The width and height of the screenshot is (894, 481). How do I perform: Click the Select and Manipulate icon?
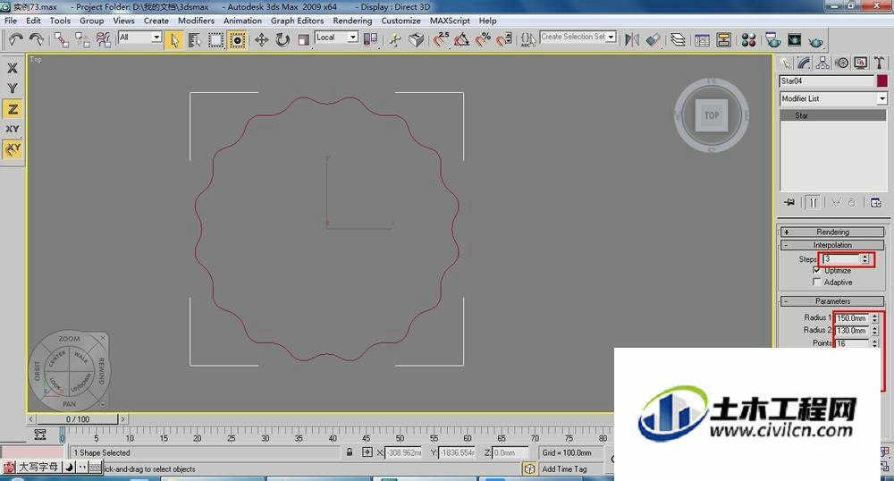(x=395, y=40)
